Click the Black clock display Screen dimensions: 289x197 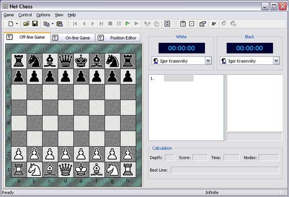click(250, 48)
